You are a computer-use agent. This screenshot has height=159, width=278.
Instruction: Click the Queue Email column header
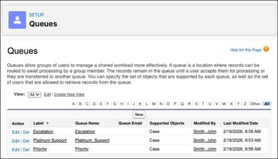pos(130,123)
